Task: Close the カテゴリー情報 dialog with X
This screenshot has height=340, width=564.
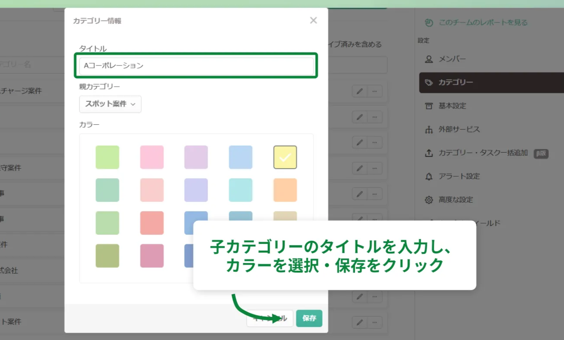Action: (313, 20)
